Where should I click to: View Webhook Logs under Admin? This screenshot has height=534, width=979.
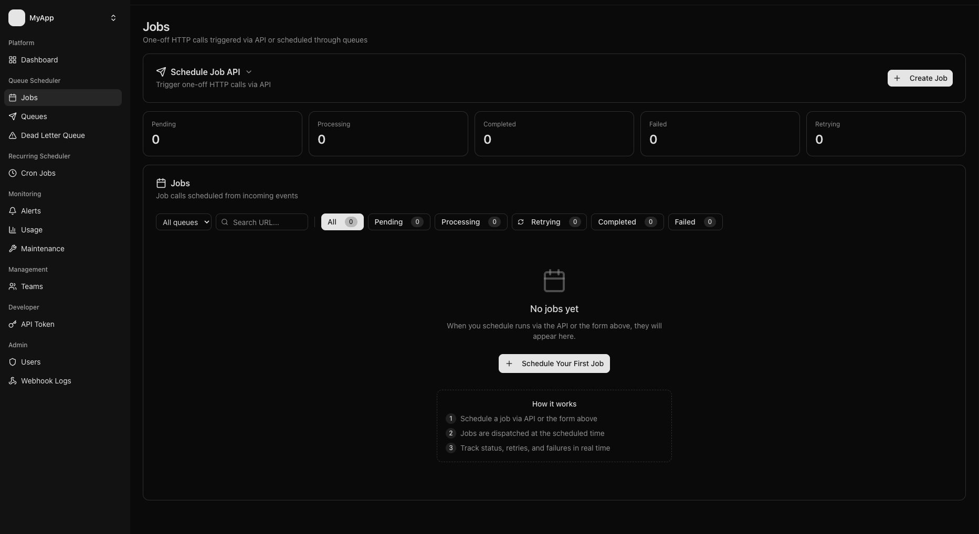click(46, 381)
